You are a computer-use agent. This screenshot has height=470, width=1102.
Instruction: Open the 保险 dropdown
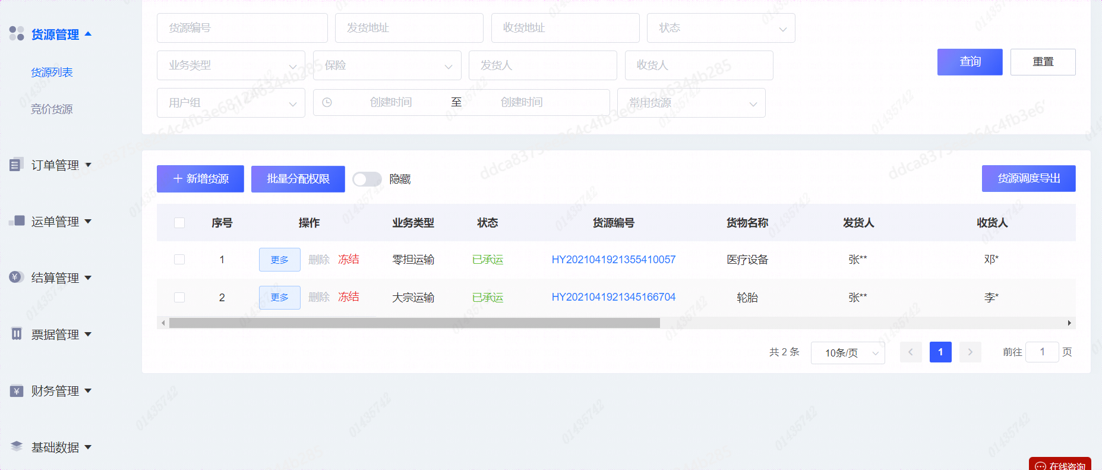[387, 65]
